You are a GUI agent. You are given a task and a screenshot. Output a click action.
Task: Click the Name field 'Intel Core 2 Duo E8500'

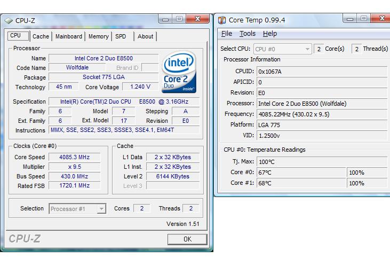[104, 58]
